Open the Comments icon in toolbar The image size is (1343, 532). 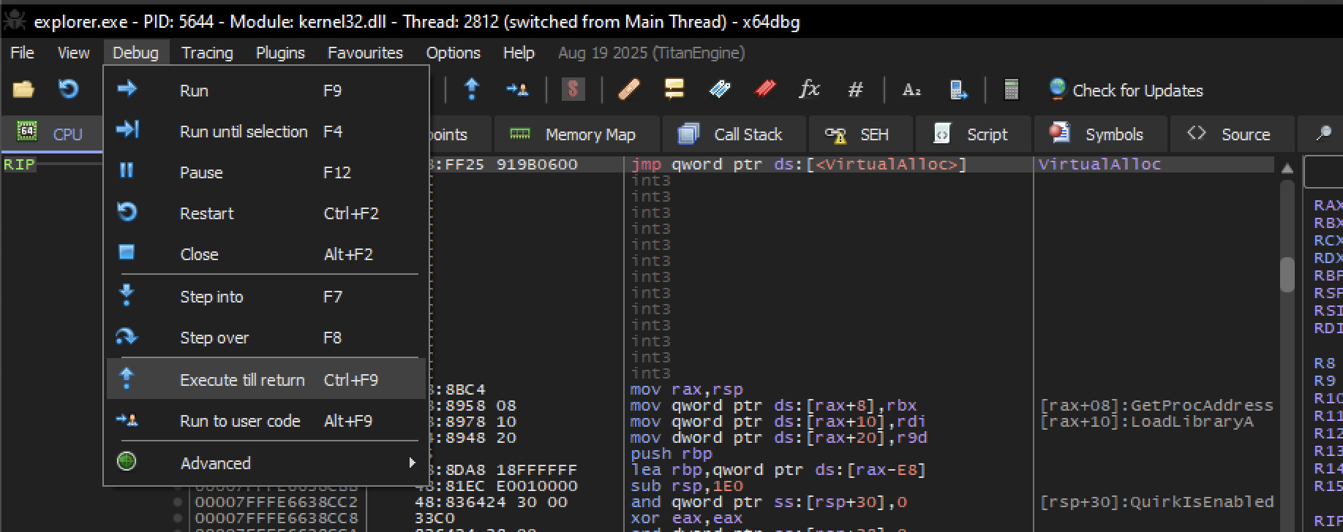point(674,89)
